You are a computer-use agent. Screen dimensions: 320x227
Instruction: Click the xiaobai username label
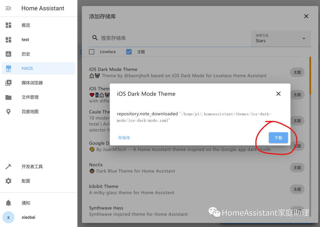[x=28, y=217]
